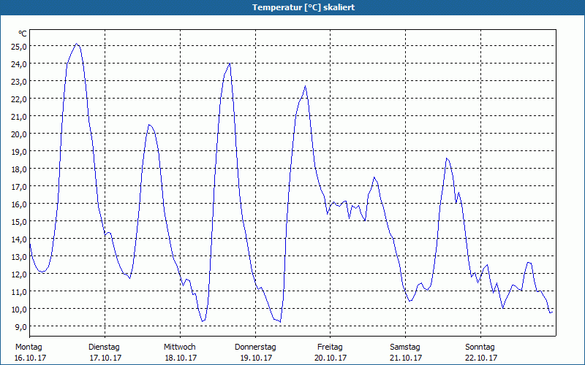Click the 9,0 temperature axis label
Viewport: 585px width, 365px height.
pyautogui.click(x=19, y=326)
